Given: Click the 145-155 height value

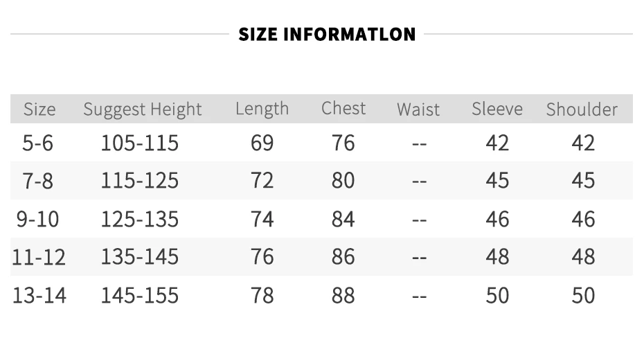Looking at the screenshot, I should pyautogui.click(x=140, y=295).
